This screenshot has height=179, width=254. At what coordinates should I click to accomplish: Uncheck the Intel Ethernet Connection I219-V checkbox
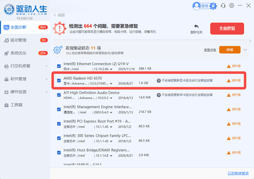[x=59, y=66]
